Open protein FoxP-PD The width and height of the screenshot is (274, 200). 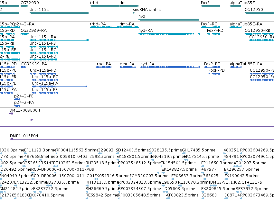[x=217, y=70]
